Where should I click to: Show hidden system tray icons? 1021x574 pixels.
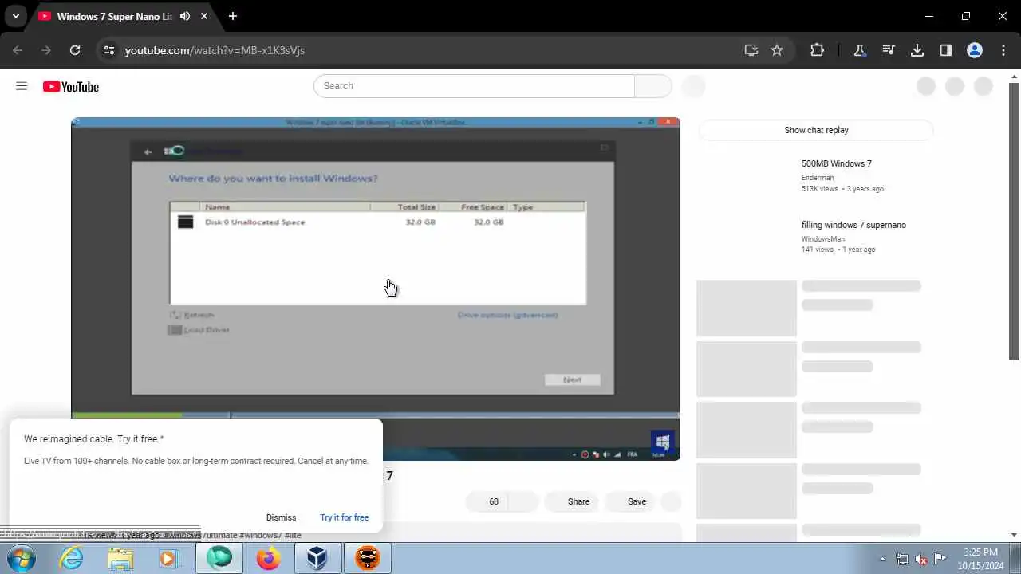pyautogui.click(x=882, y=559)
